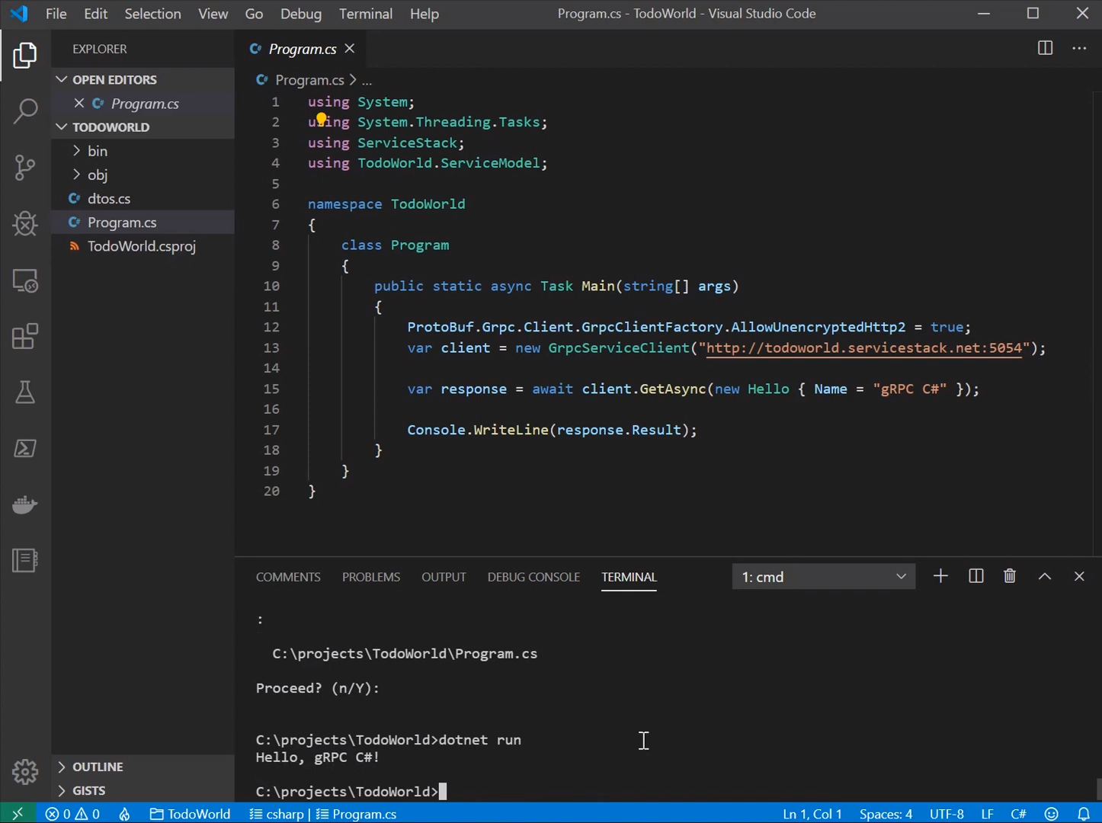Open the Explorer view in activity bar
Viewport: 1102px width, 823px height.
(x=25, y=55)
